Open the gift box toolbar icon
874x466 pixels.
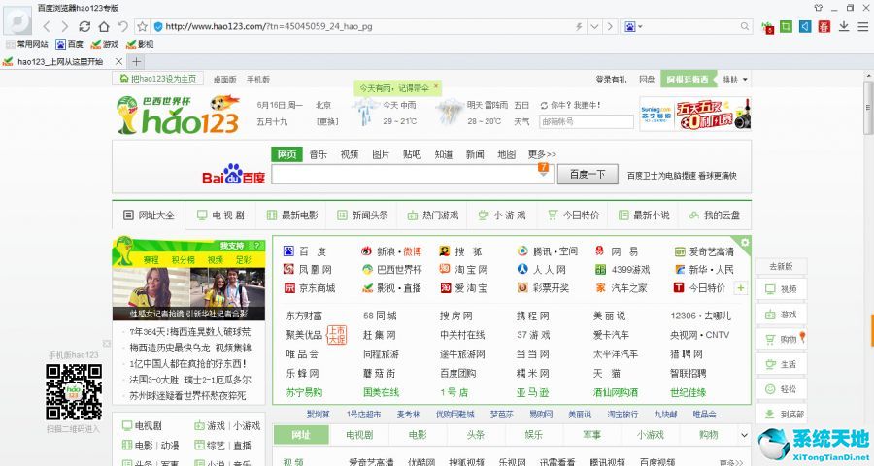coord(768,27)
